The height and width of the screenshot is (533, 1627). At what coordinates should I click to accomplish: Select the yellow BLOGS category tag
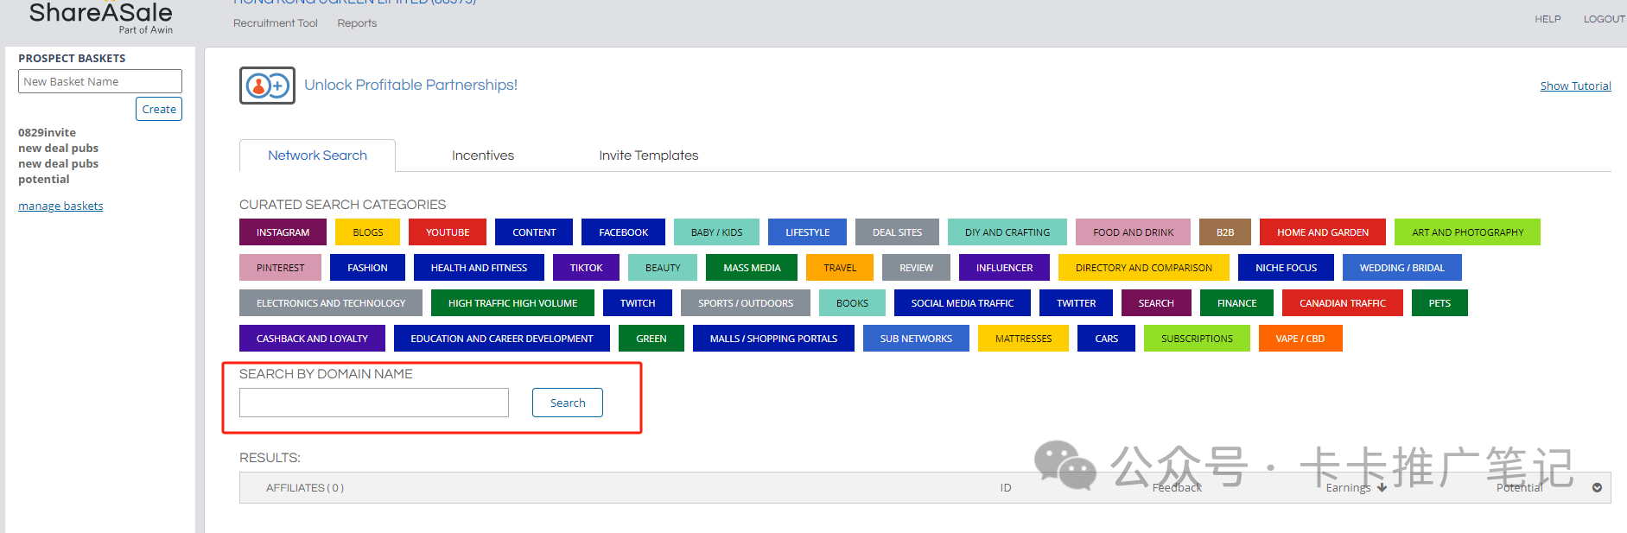point(367,232)
